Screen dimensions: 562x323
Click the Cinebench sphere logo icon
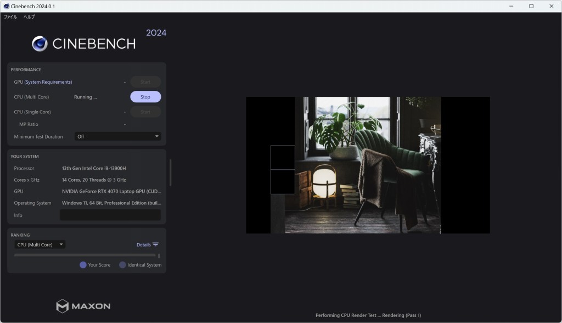[x=40, y=44]
